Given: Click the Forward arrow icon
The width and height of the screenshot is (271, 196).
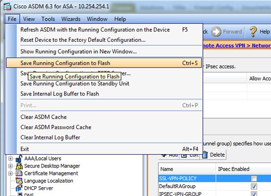Looking at the screenshot, I should (216, 32).
